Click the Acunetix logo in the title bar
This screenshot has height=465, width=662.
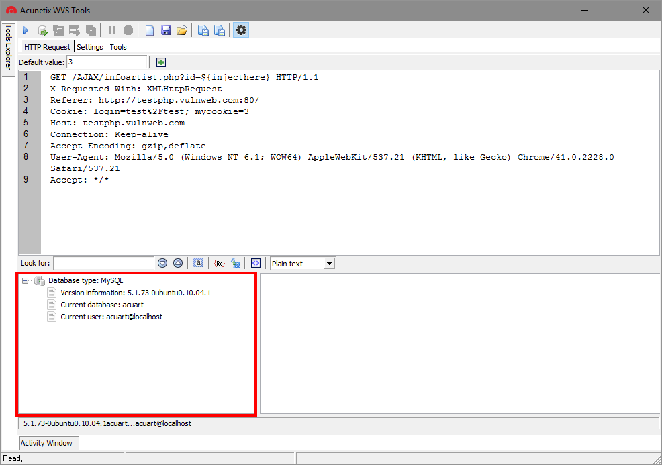11,10
